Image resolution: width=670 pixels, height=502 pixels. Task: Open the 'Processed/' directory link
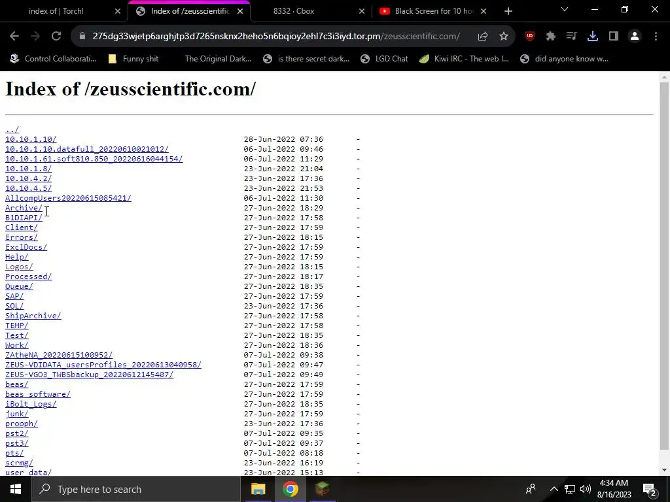pyautogui.click(x=28, y=276)
